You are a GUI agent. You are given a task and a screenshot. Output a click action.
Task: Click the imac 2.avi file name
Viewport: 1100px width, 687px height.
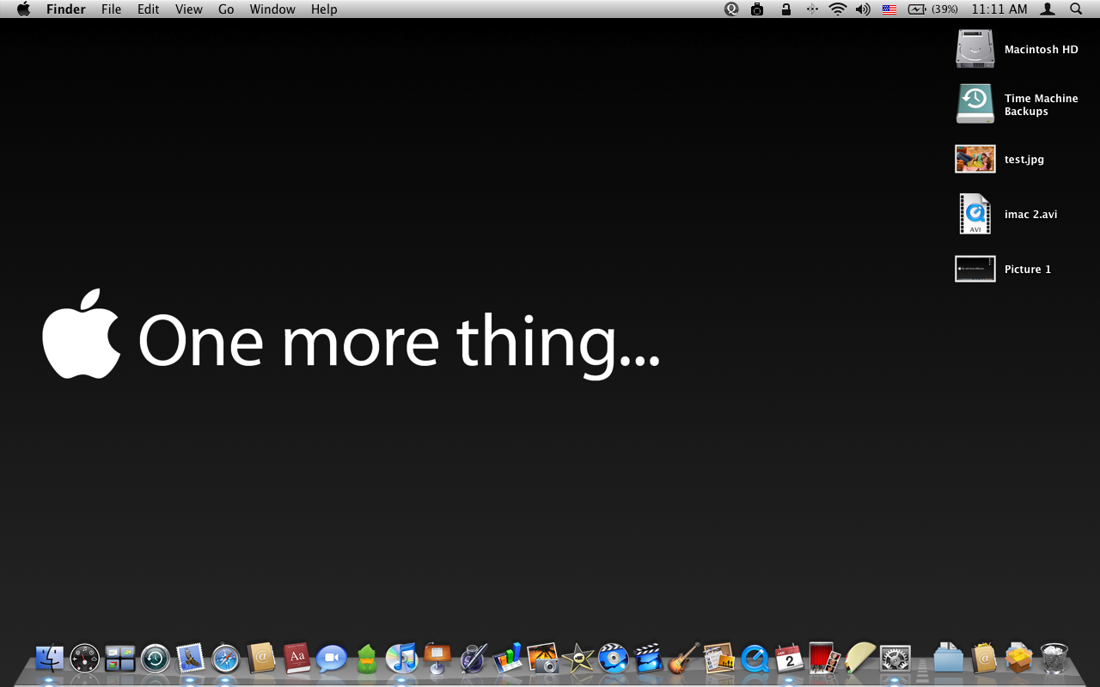pyautogui.click(x=1031, y=215)
